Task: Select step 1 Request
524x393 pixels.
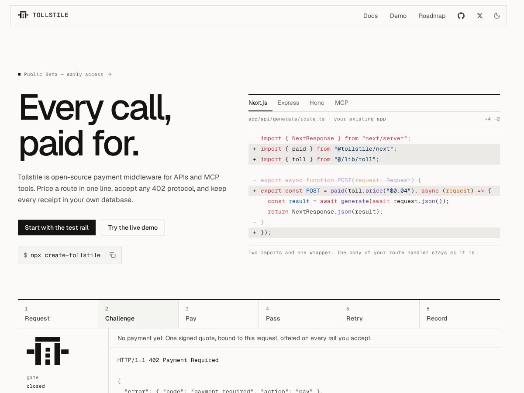Action: 58,314
